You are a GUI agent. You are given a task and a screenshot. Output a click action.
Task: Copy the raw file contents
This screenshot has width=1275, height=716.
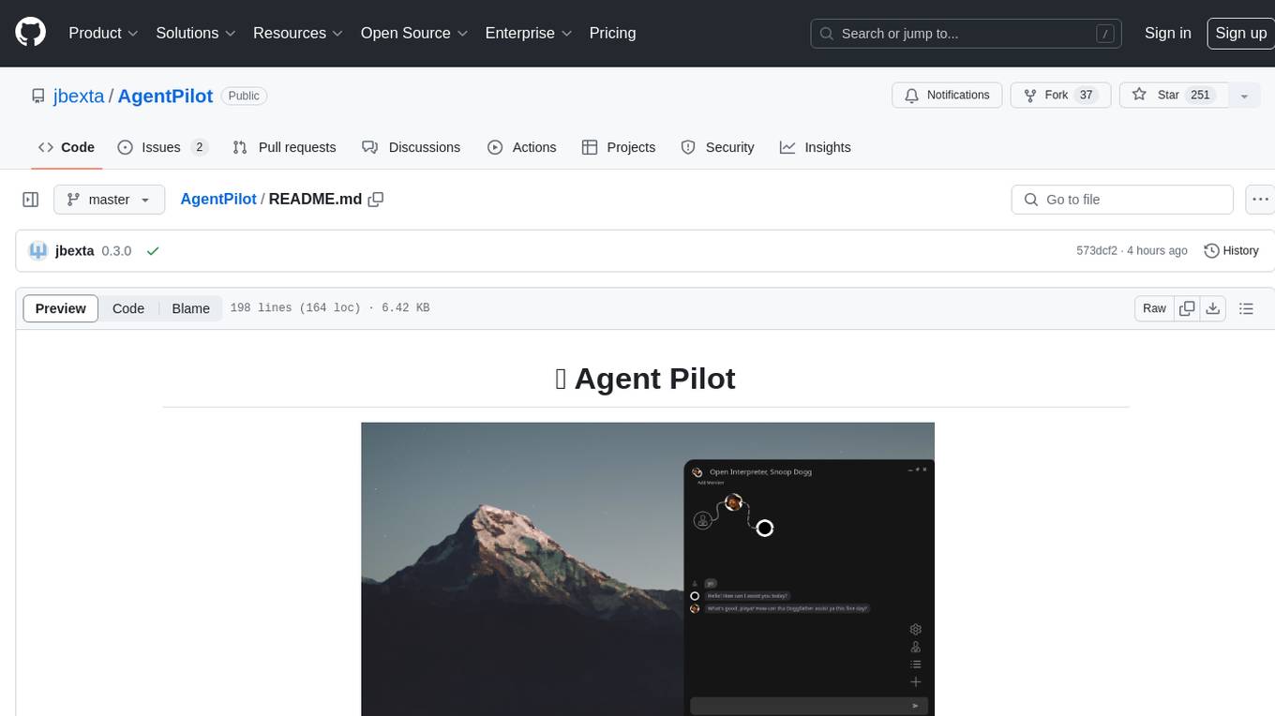tap(1187, 308)
